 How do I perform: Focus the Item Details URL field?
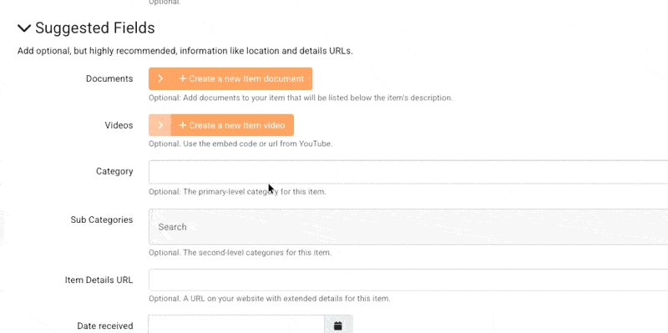pyautogui.click(x=408, y=280)
